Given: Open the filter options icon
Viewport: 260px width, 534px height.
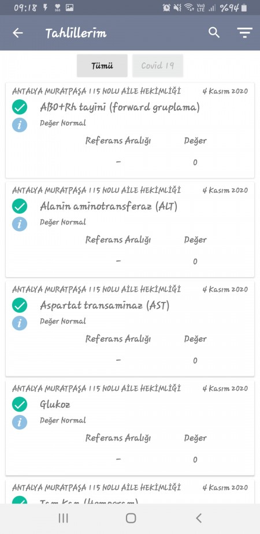Looking at the screenshot, I should pos(244,33).
